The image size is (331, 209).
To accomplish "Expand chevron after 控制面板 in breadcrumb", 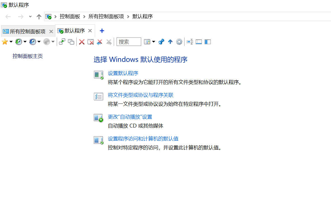I will pyautogui.click(x=84, y=17).
